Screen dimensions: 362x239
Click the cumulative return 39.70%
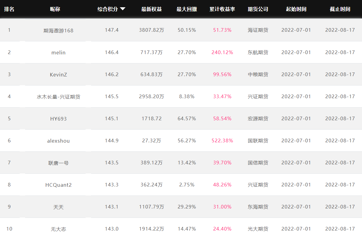coord(222,163)
